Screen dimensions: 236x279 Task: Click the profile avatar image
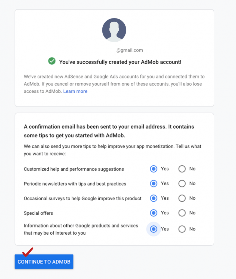114,30
